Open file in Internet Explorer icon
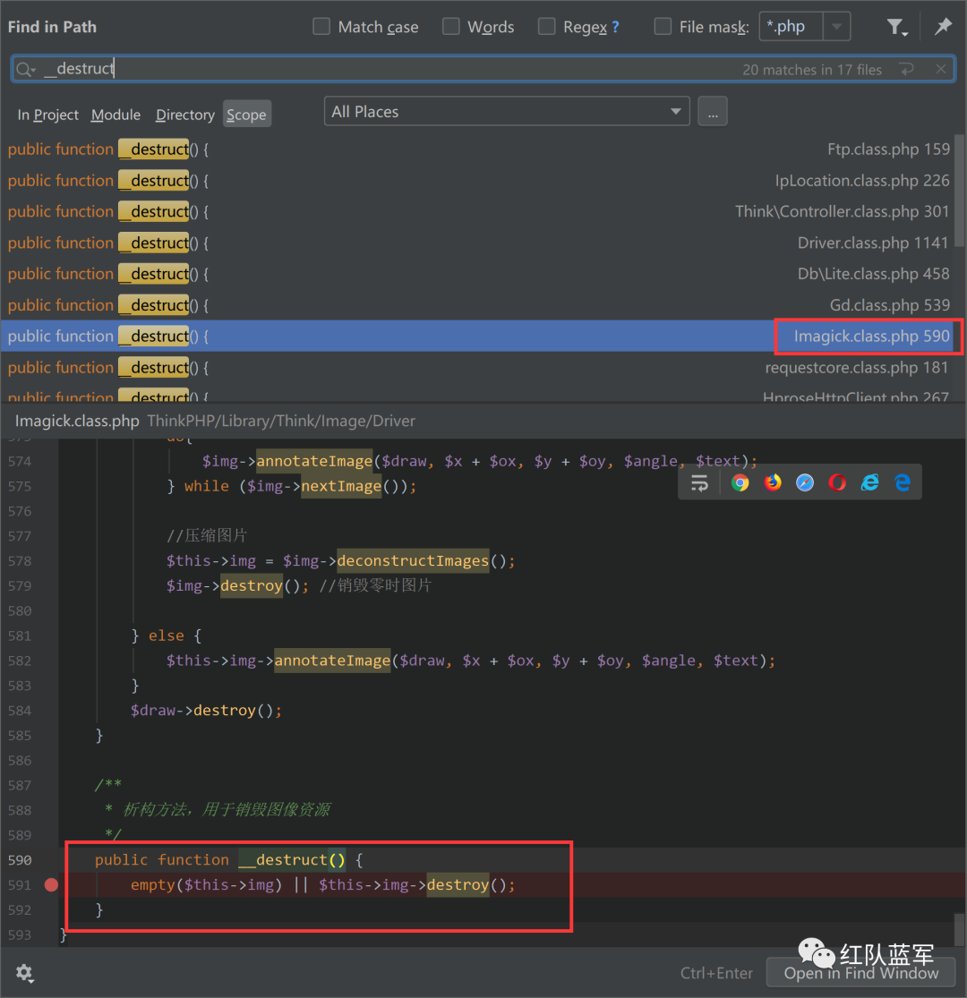The width and height of the screenshot is (967, 998). point(869,482)
